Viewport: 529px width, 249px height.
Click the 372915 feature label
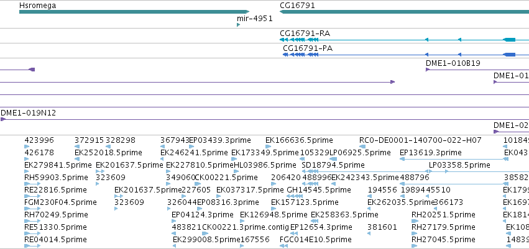click(89, 140)
